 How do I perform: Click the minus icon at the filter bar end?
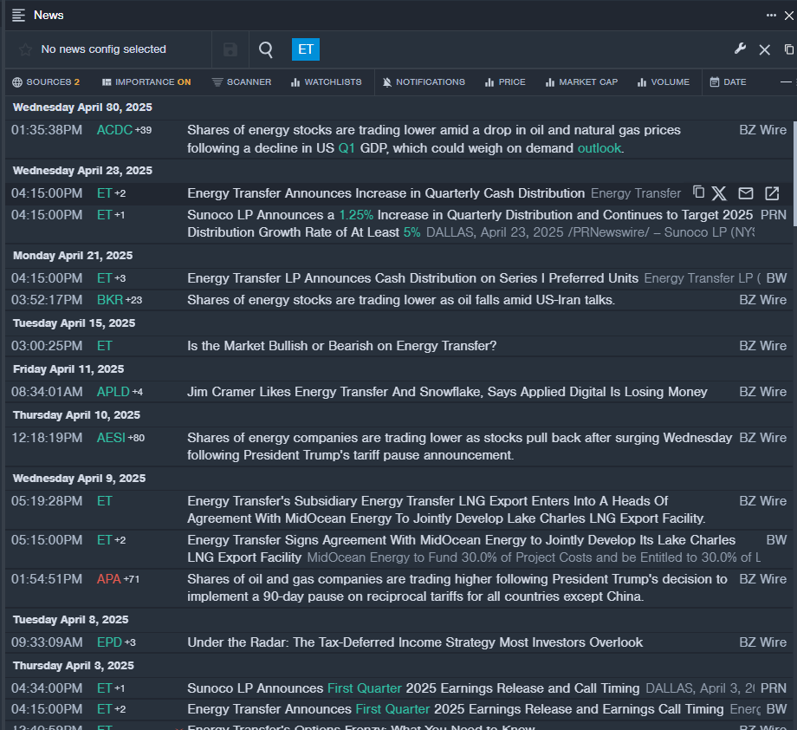tap(786, 81)
